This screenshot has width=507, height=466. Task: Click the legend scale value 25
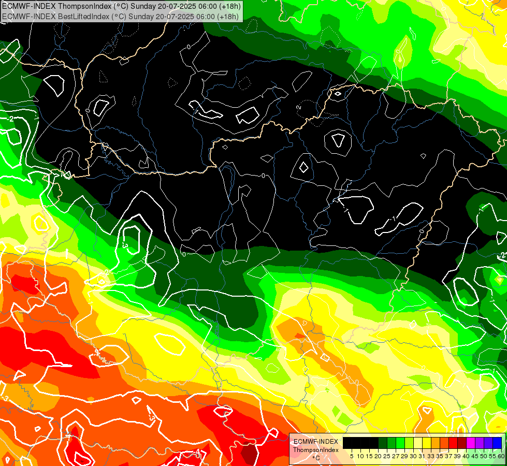[x=387, y=456]
